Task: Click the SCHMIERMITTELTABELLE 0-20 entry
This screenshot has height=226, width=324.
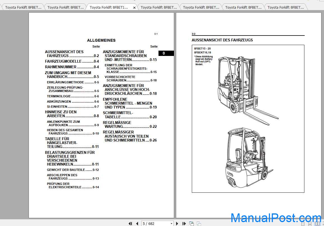Action: pyautogui.click(x=130, y=115)
